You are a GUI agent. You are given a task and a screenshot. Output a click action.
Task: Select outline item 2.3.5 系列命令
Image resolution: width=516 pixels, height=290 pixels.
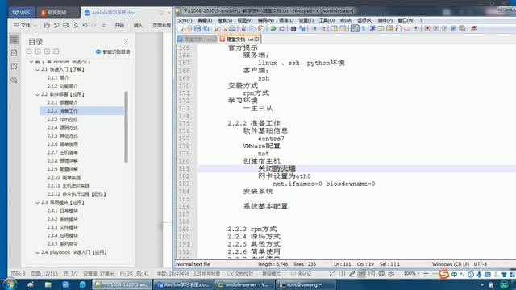coord(62,244)
